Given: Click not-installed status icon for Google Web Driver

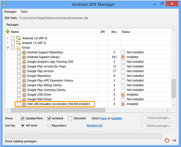Looking at the screenshot, I should tap(123, 99).
